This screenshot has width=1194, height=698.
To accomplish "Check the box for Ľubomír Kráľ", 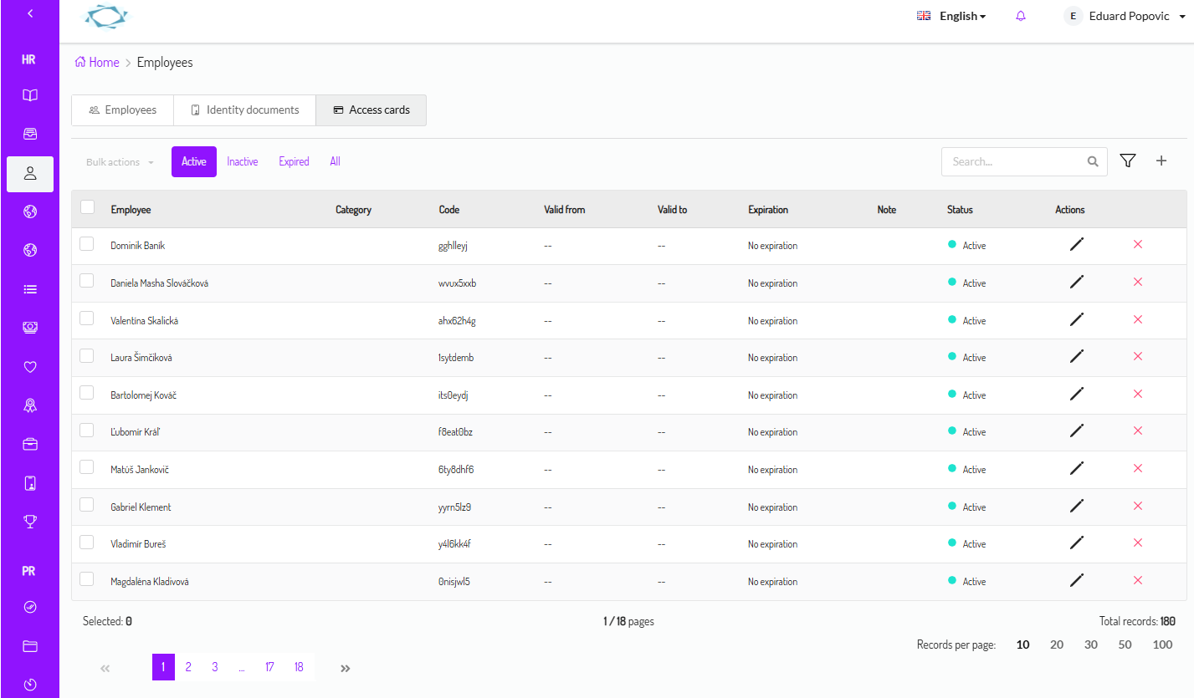I will [x=87, y=430].
